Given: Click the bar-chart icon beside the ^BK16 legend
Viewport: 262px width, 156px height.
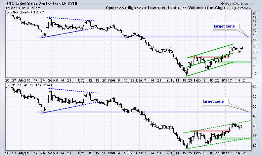Looking at the screenshot, I should (x=8, y=85).
